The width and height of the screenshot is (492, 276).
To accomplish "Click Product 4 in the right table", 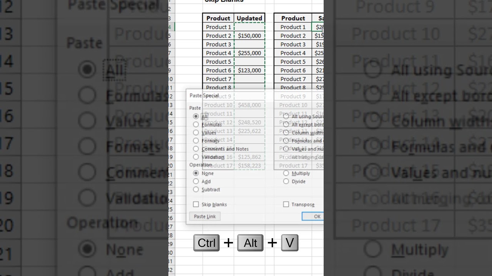I will [293, 53].
